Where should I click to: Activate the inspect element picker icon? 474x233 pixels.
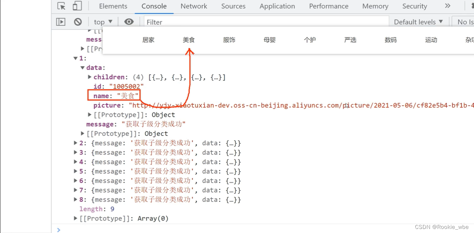tap(62, 6)
